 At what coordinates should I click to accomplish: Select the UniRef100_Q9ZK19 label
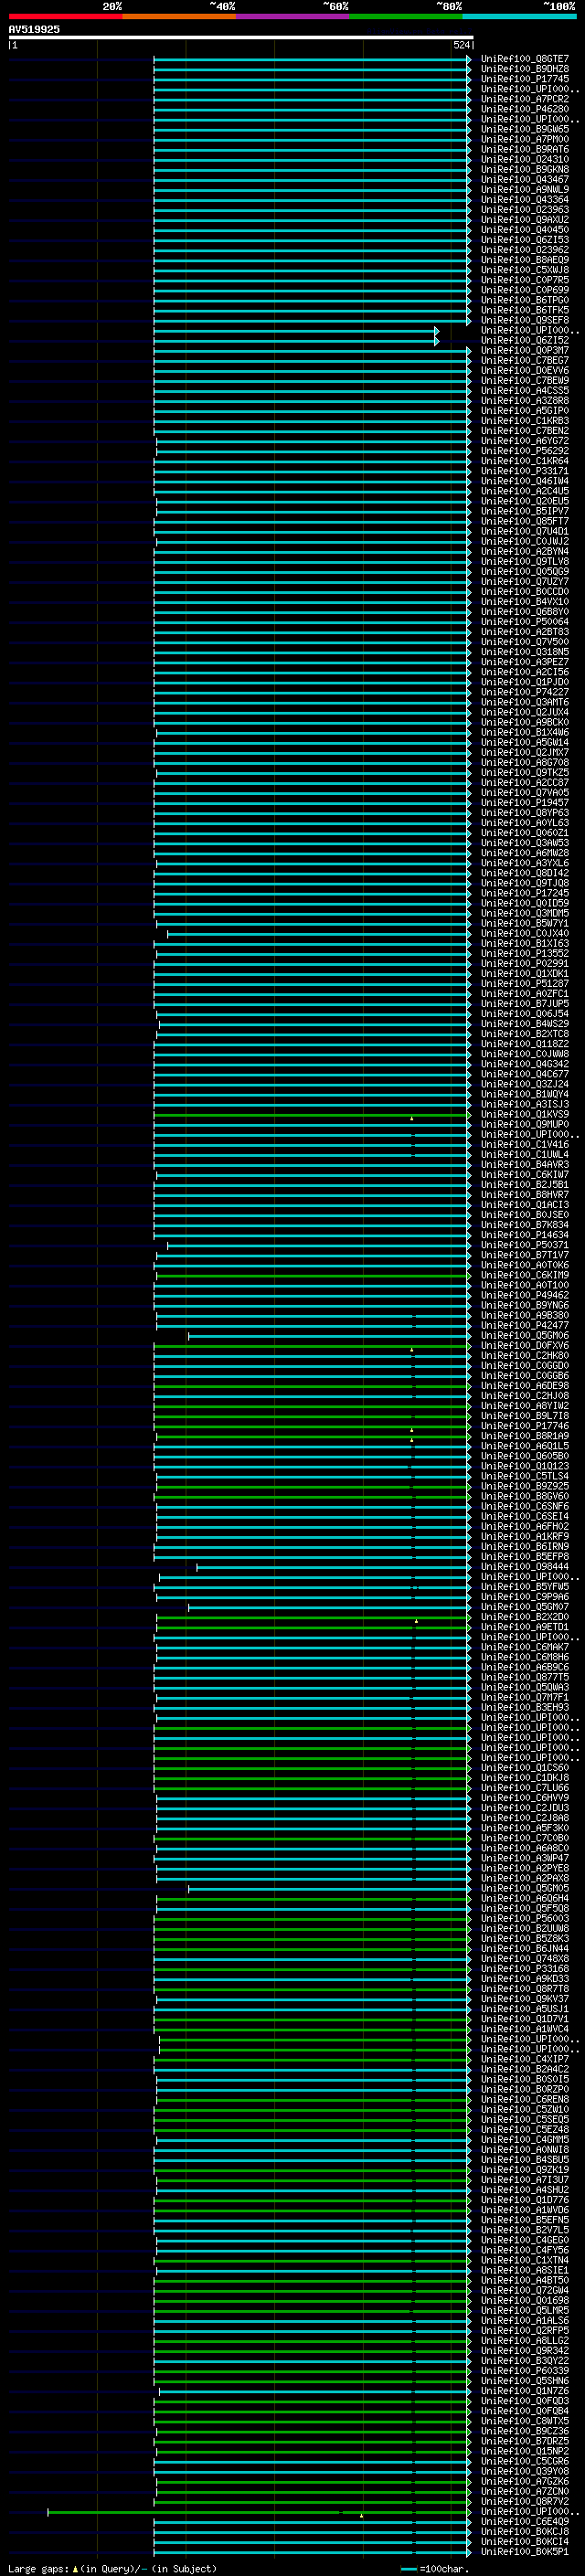[x=525, y=2170]
